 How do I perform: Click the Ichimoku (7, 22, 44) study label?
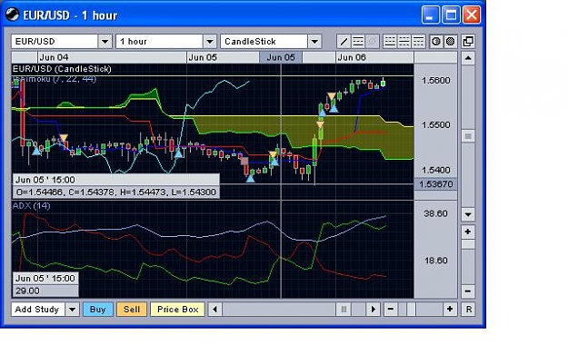click(x=55, y=78)
